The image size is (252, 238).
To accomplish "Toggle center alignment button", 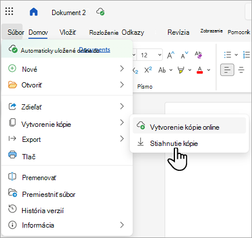I will coord(241,69).
